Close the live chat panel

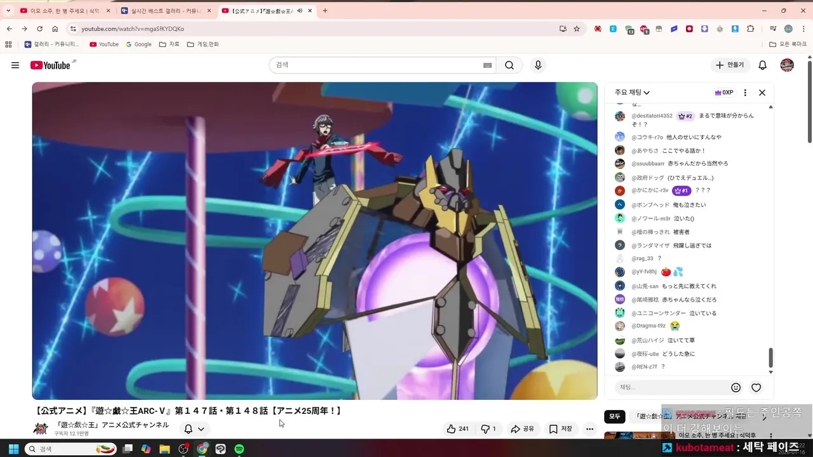pos(762,93)
